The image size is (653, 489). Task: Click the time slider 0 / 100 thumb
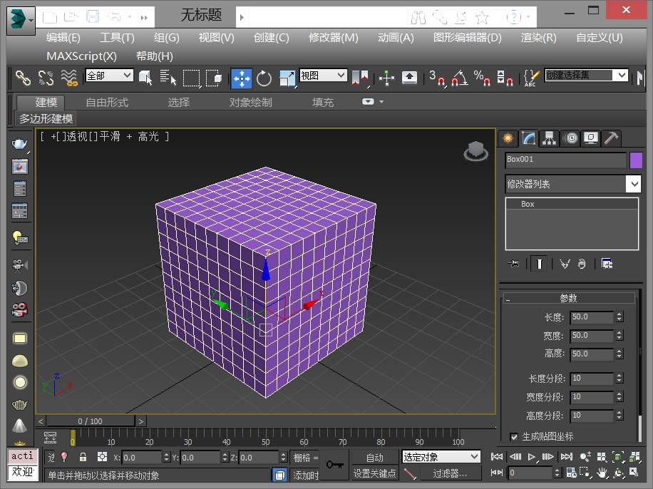click(x=91, y=421)
